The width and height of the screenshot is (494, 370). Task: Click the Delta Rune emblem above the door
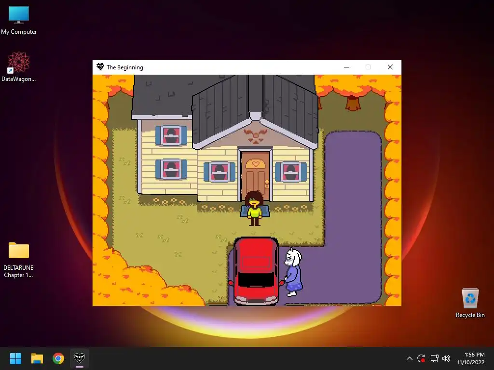[x=256, y=136]
